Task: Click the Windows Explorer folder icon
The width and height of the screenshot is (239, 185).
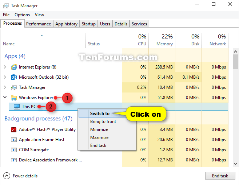Action: [x=14, y=98]
